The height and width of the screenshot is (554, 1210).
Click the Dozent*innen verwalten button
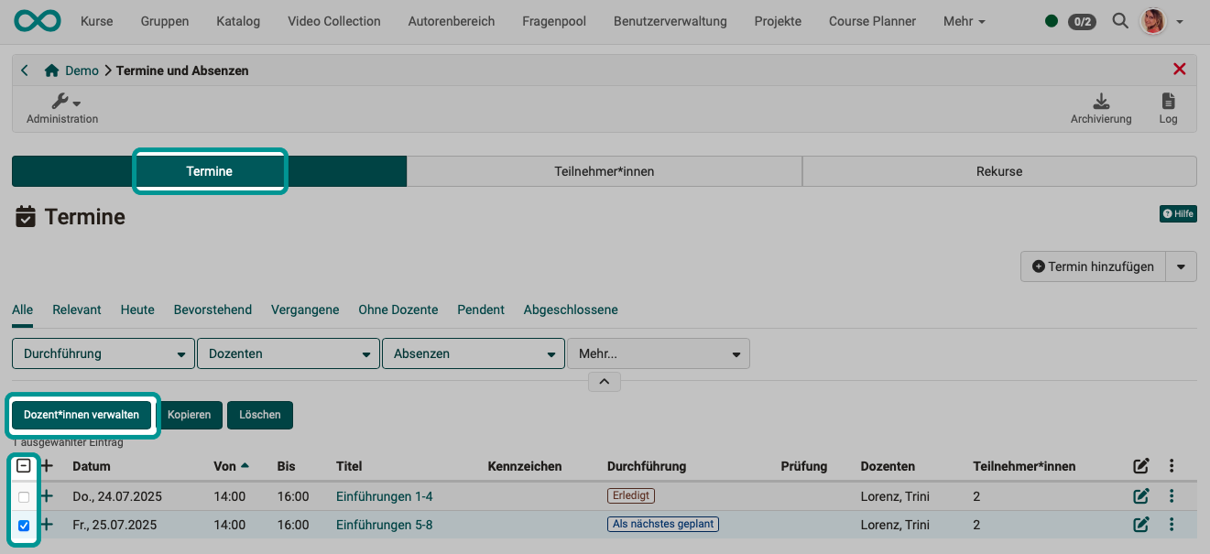tap(82, 415)
